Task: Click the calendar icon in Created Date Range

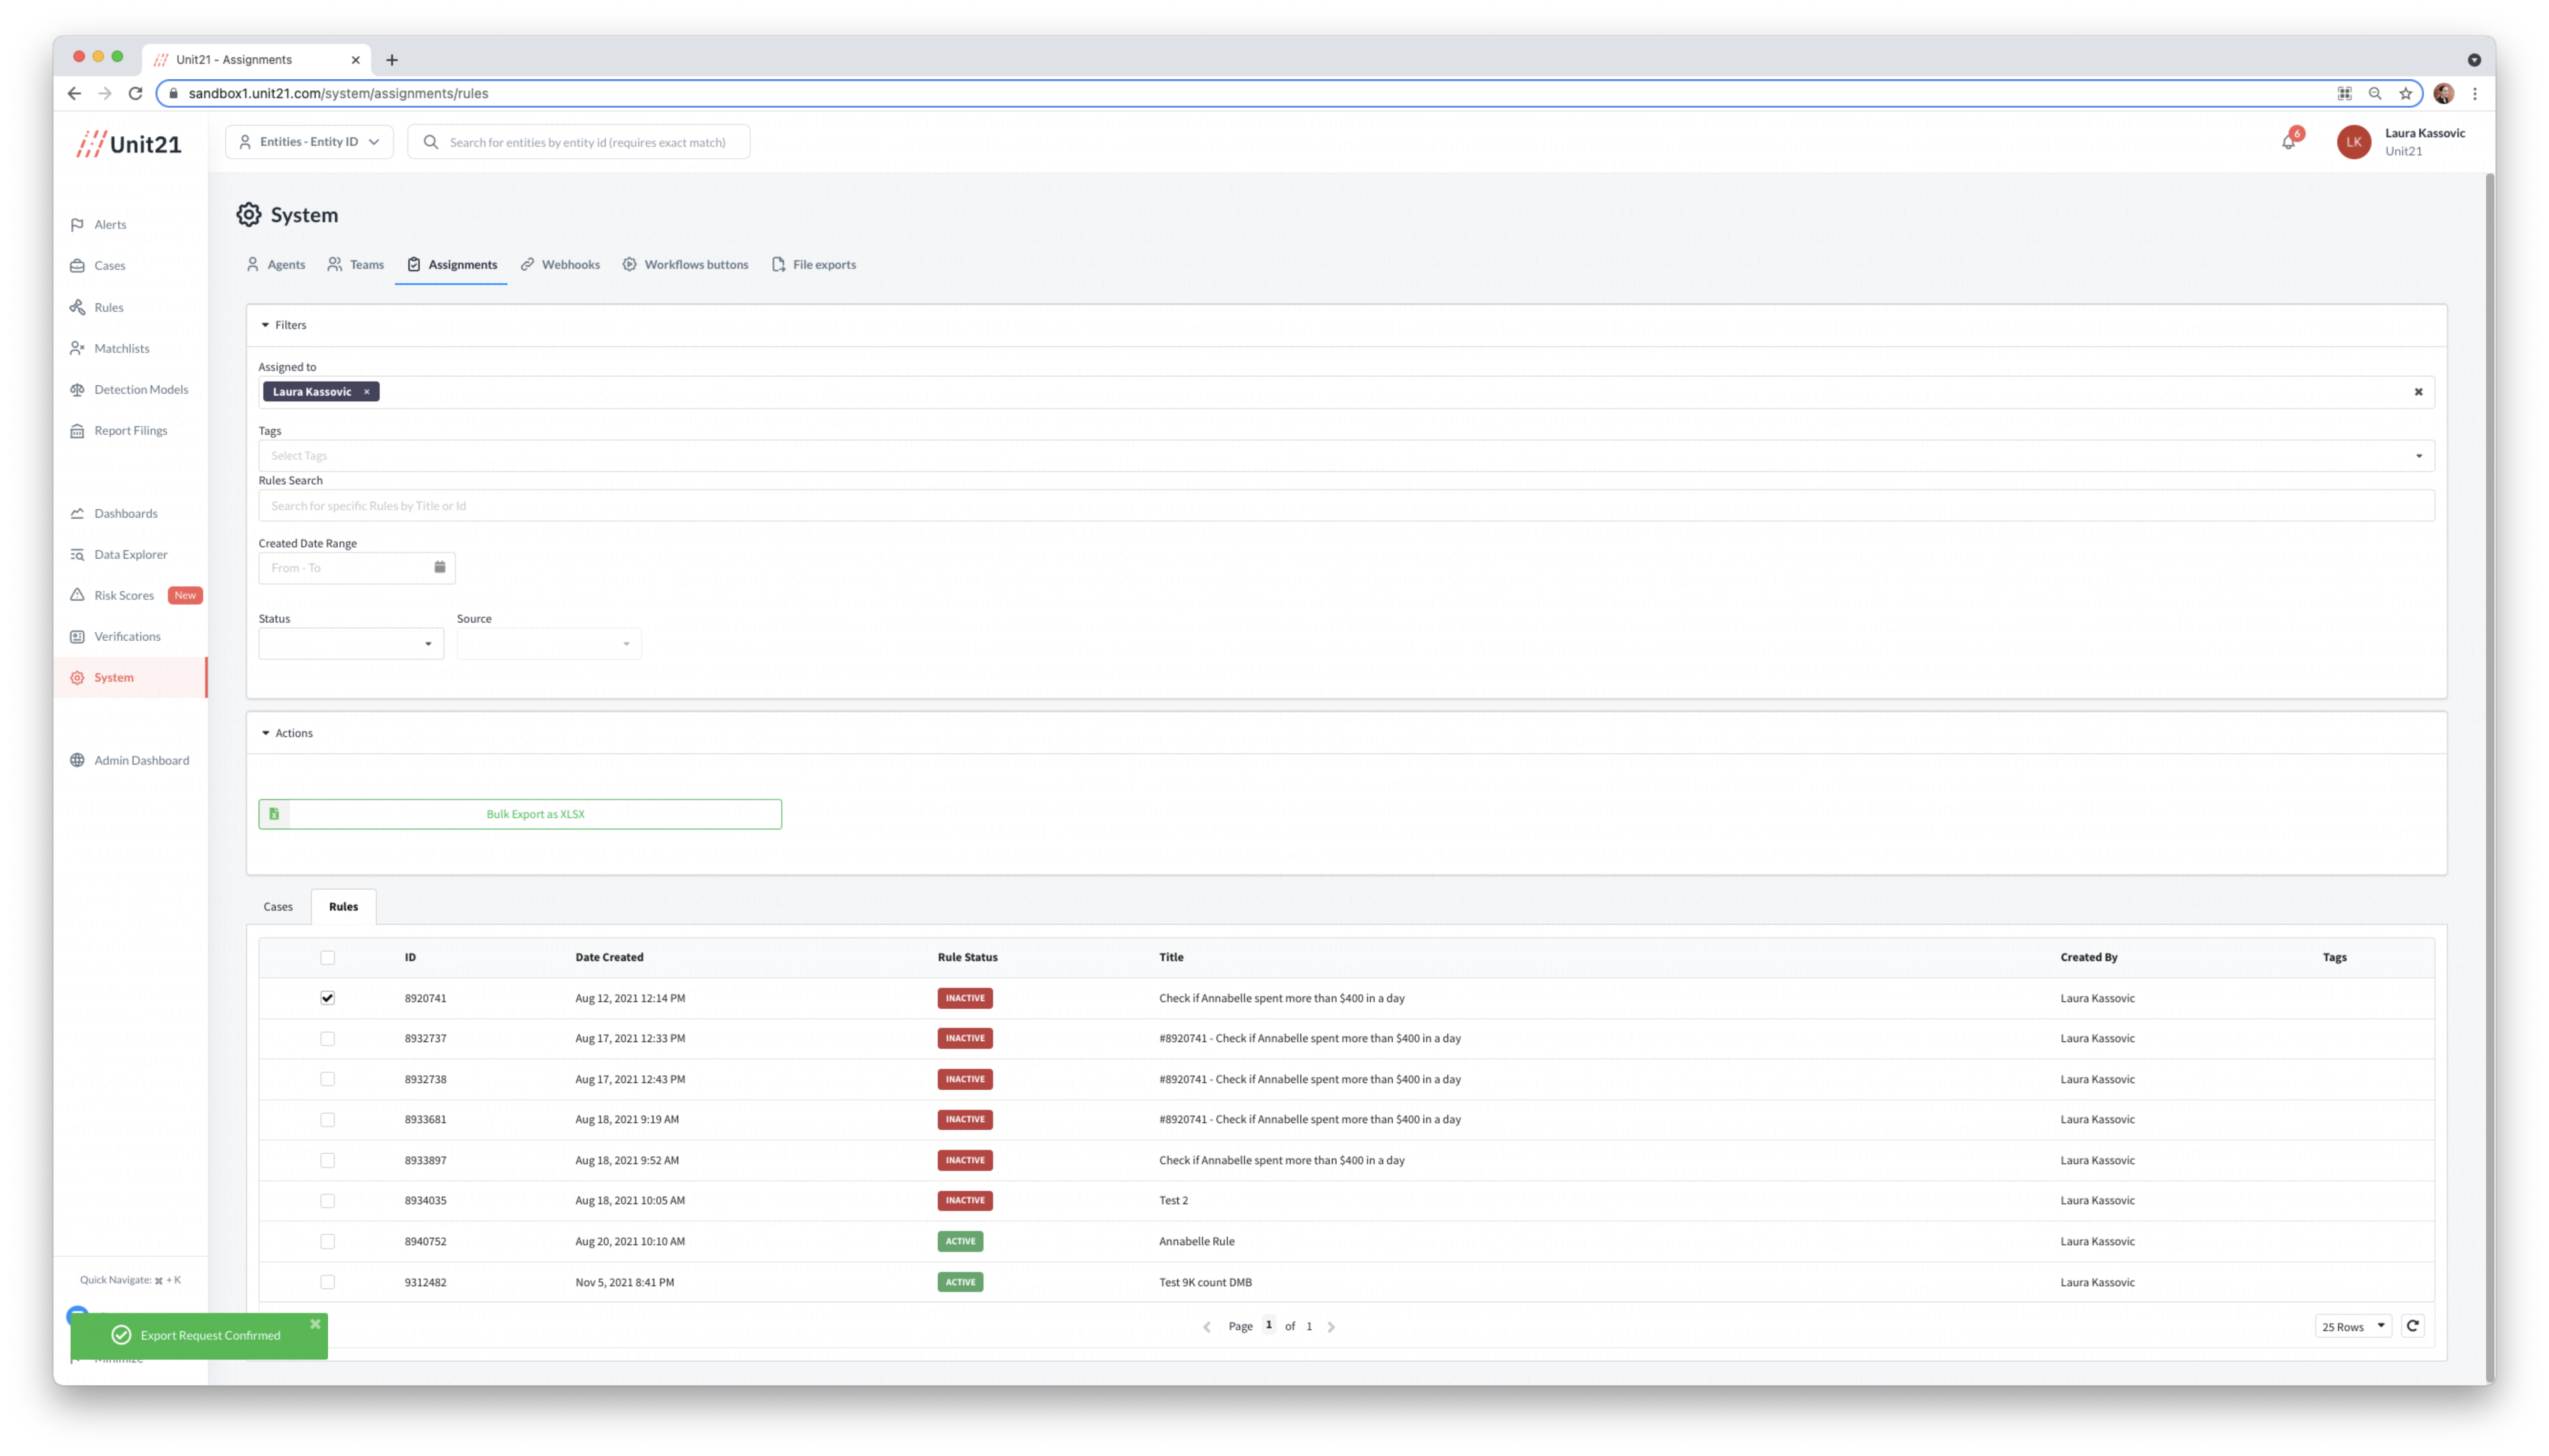Action: [439, 567]
